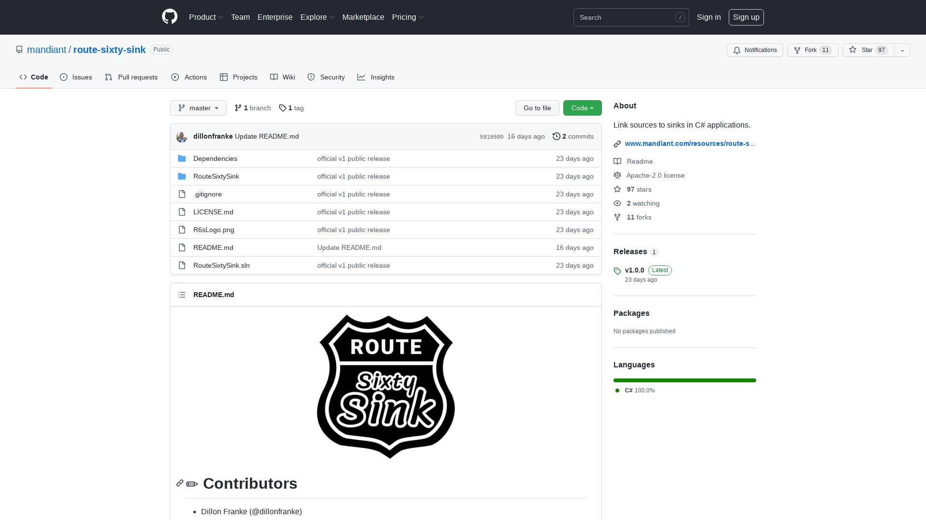This screenshot has height=520, width=926.
Task: Open the green Code dropdown
Action: point(582,108)
